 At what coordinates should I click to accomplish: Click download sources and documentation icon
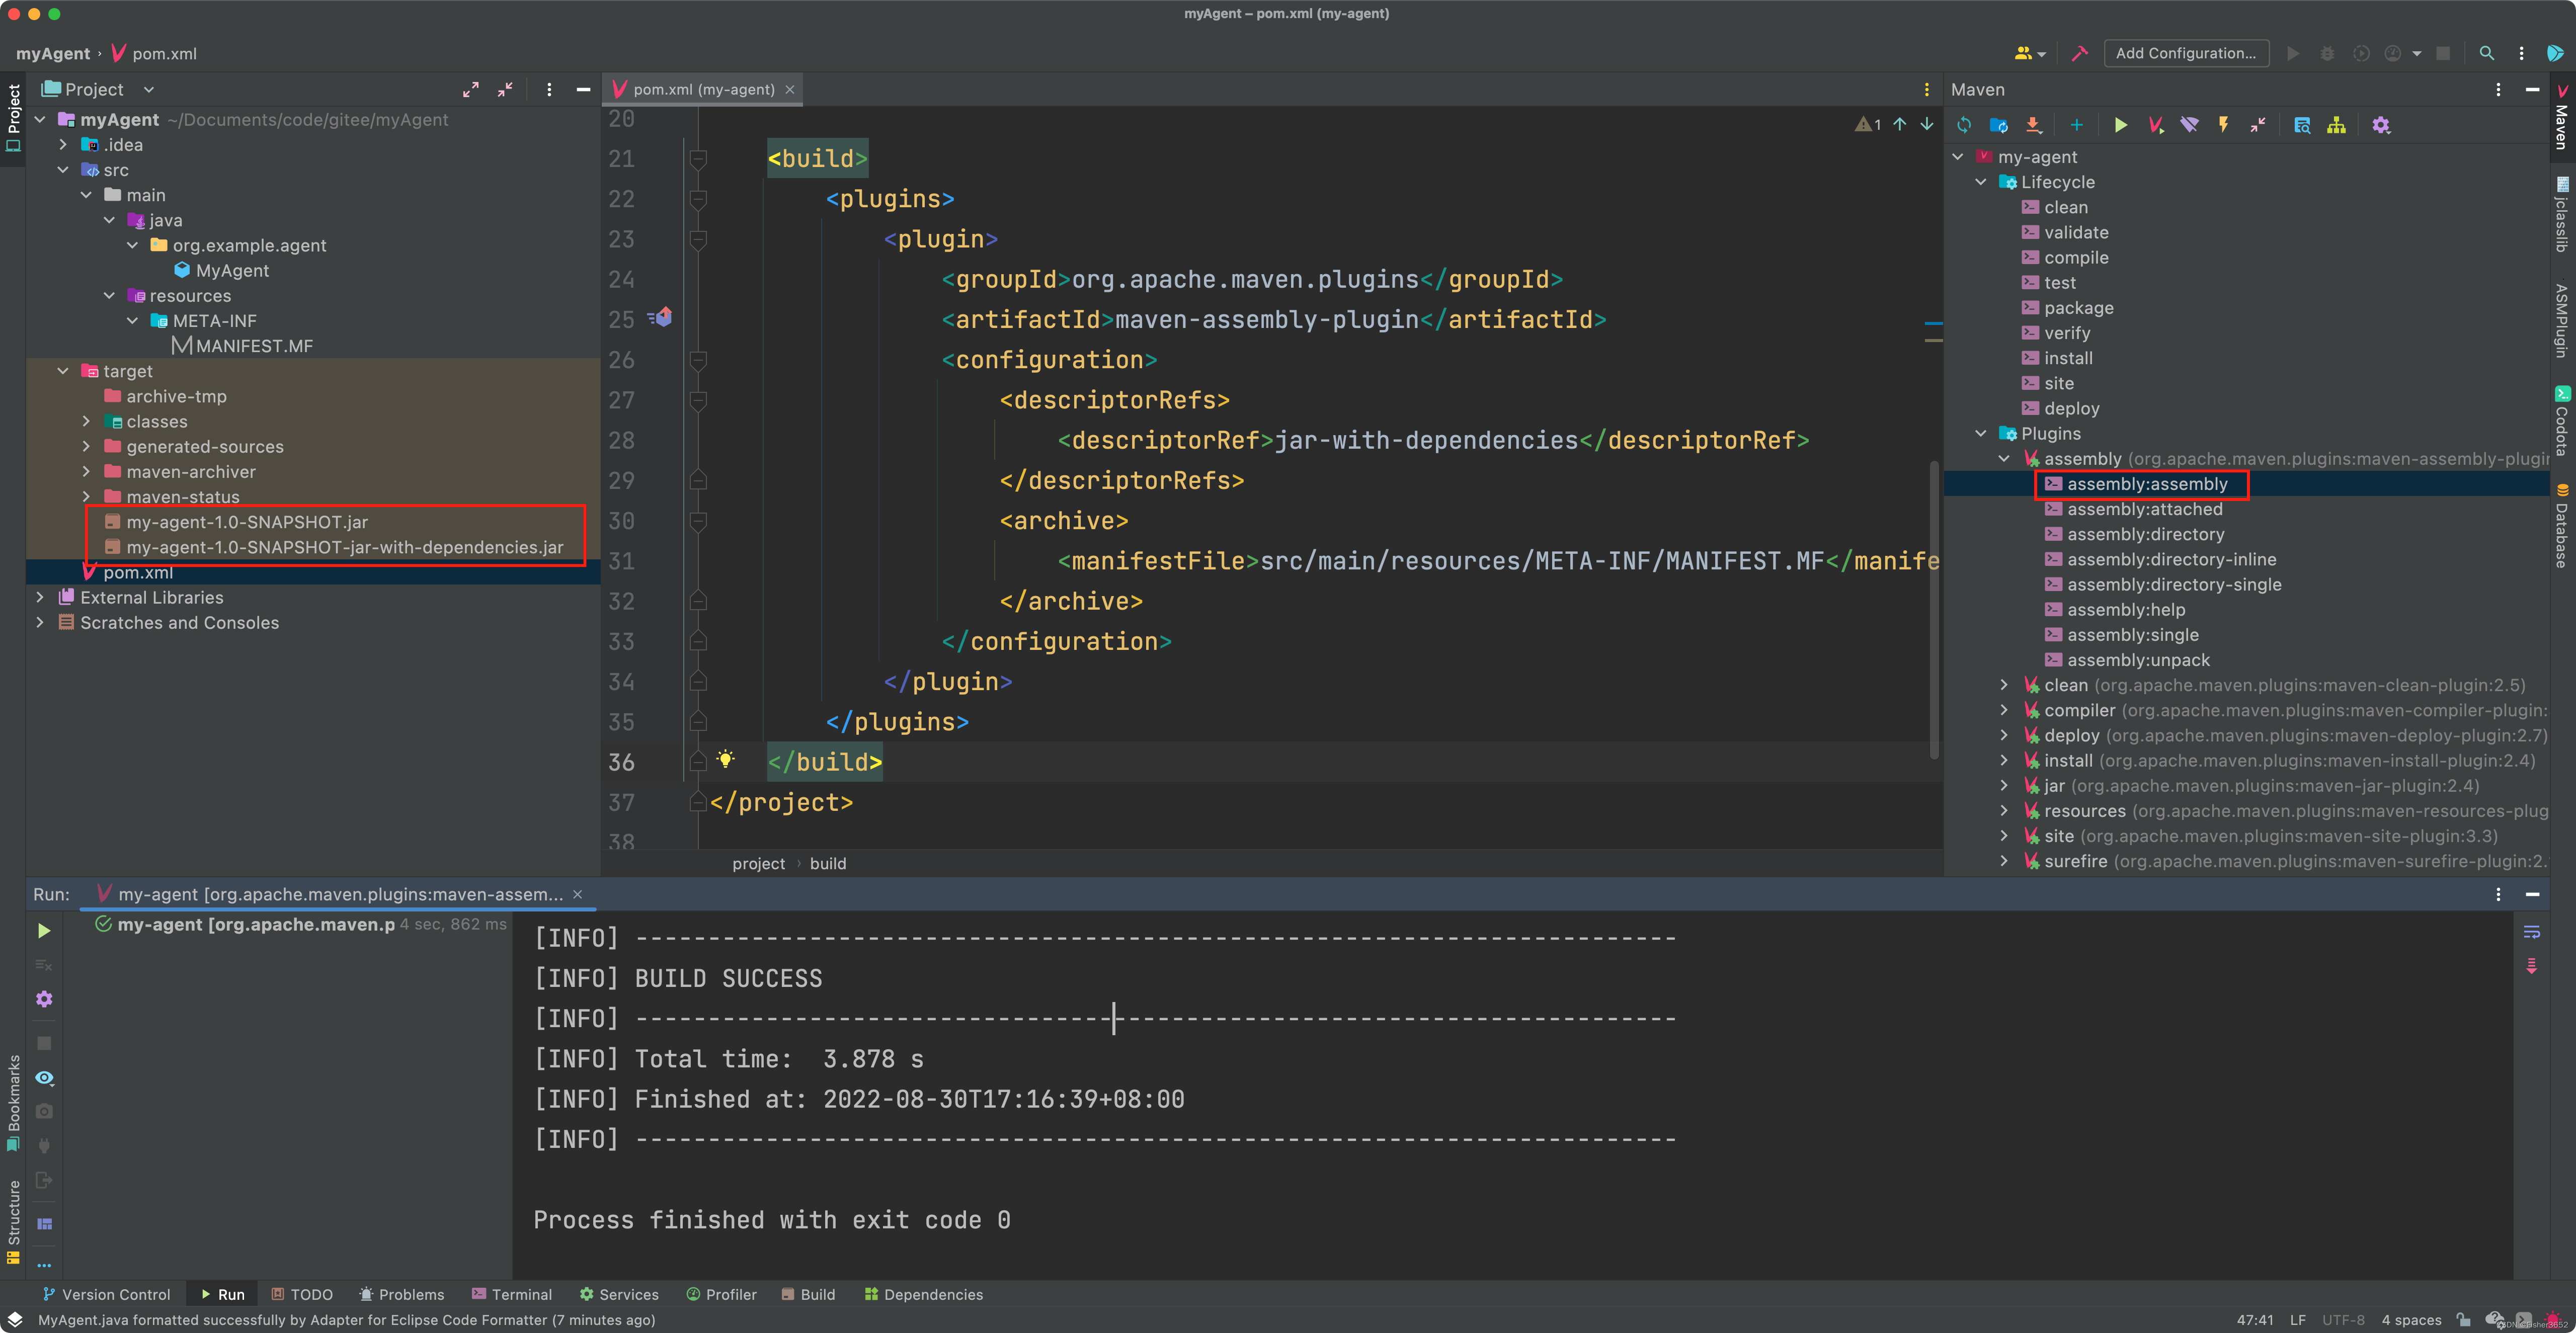pos(2033,125)
